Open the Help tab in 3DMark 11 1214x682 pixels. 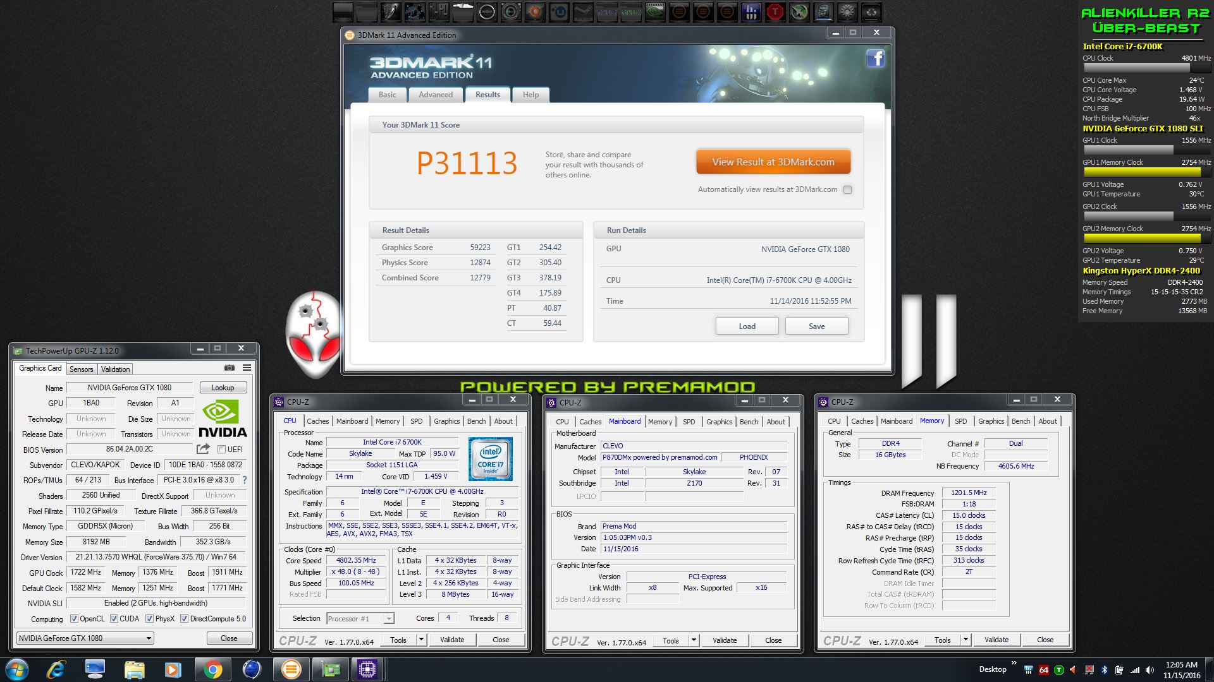coord(531,95)
